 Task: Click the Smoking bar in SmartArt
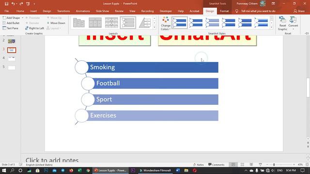pos(152,67)
